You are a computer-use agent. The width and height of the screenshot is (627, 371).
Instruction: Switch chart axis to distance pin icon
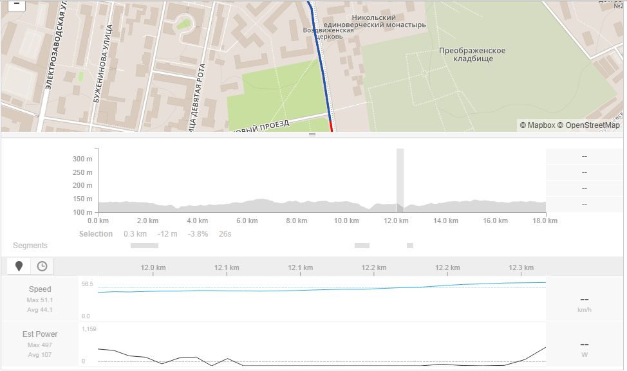click(x=19, y=266)
